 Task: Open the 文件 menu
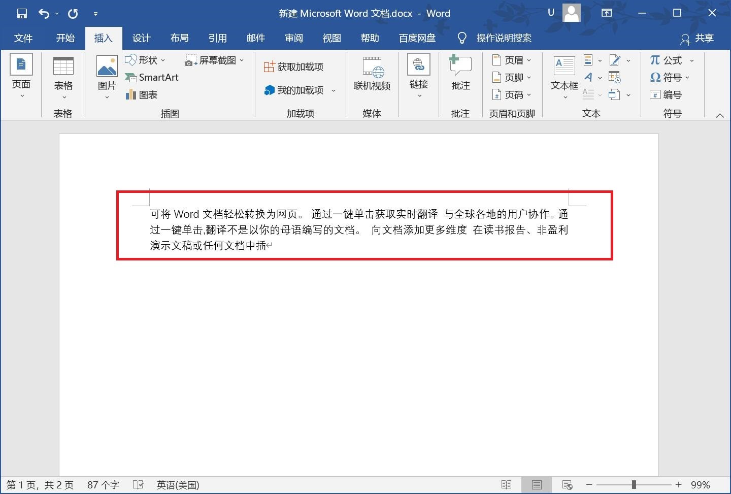pos(23,38)
